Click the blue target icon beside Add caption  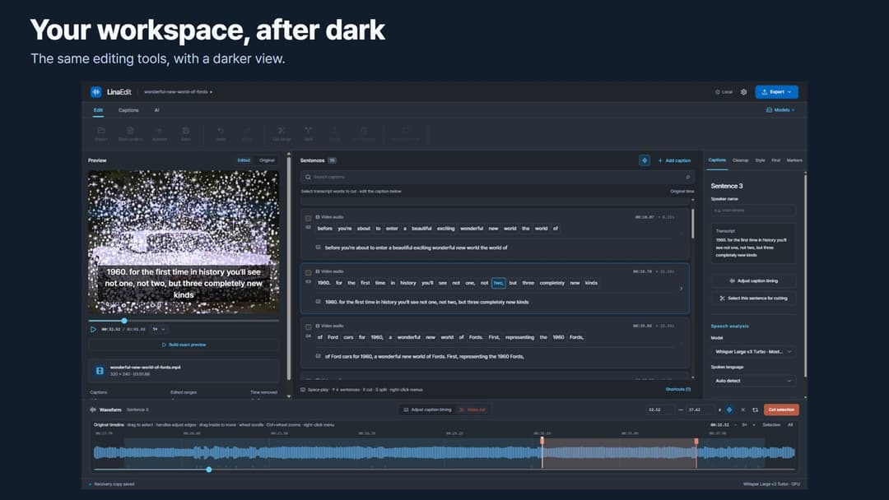tap(644, 160)
